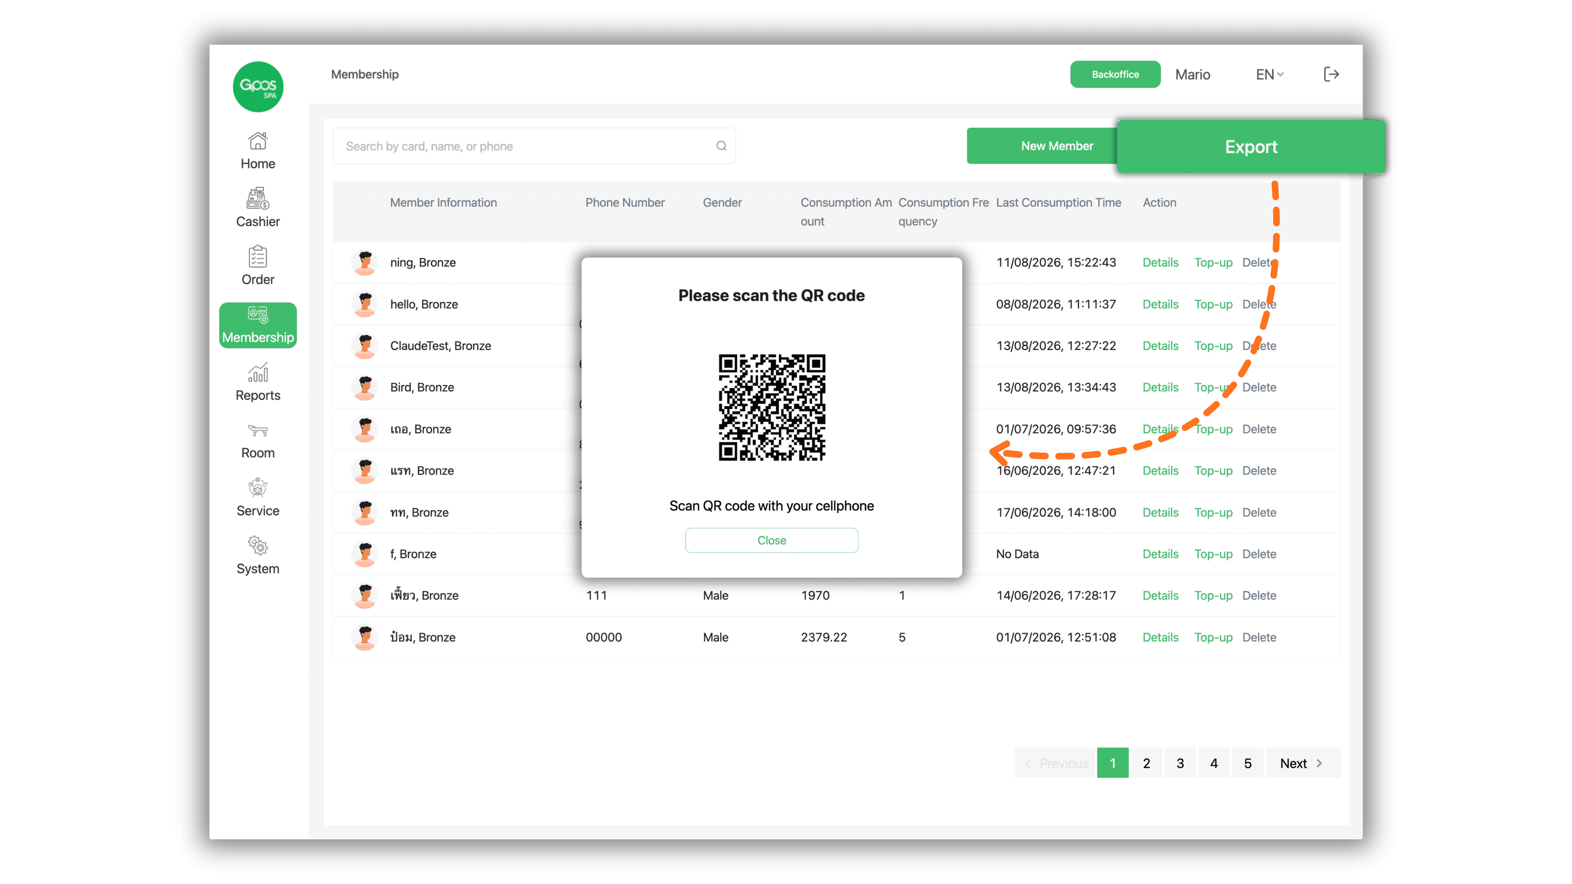Click the GPOS SPA logo
Viewport: 1572px width, 884px height.
[x=258, y=87]
